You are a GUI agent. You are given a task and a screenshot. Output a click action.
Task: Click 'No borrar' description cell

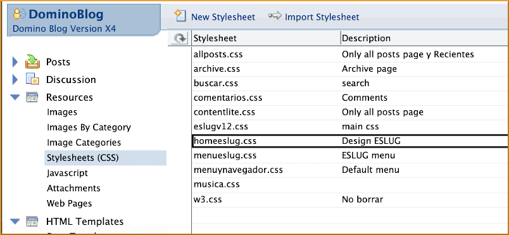362,199
